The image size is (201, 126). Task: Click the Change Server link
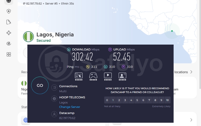pos(70,107)
